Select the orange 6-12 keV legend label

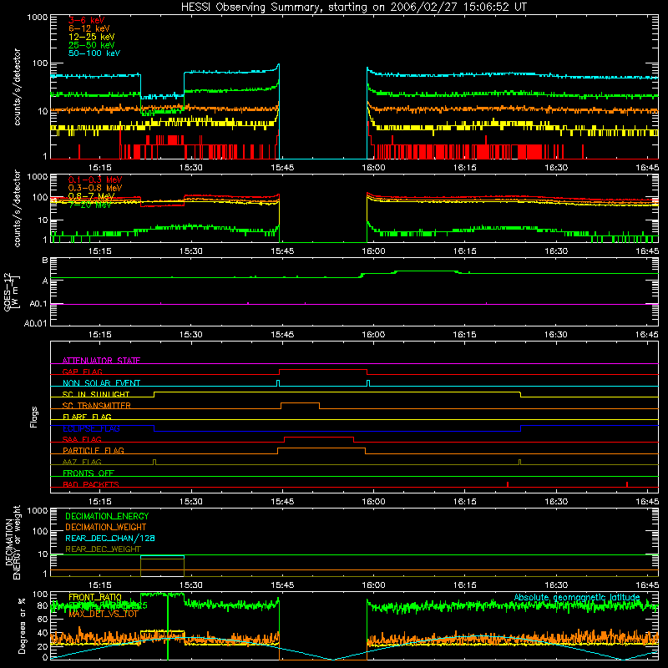tap(89, 28)
